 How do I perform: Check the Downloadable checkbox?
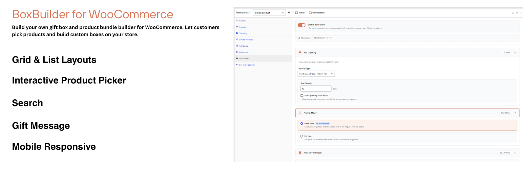tap(310, 13)
